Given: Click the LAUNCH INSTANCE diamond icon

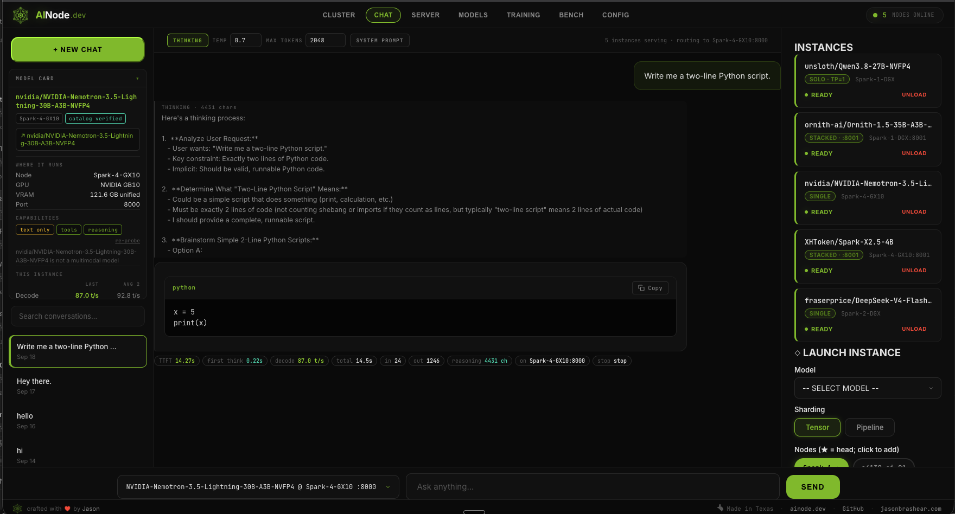Looking at the screenshot, I should (x=797, y=353).
